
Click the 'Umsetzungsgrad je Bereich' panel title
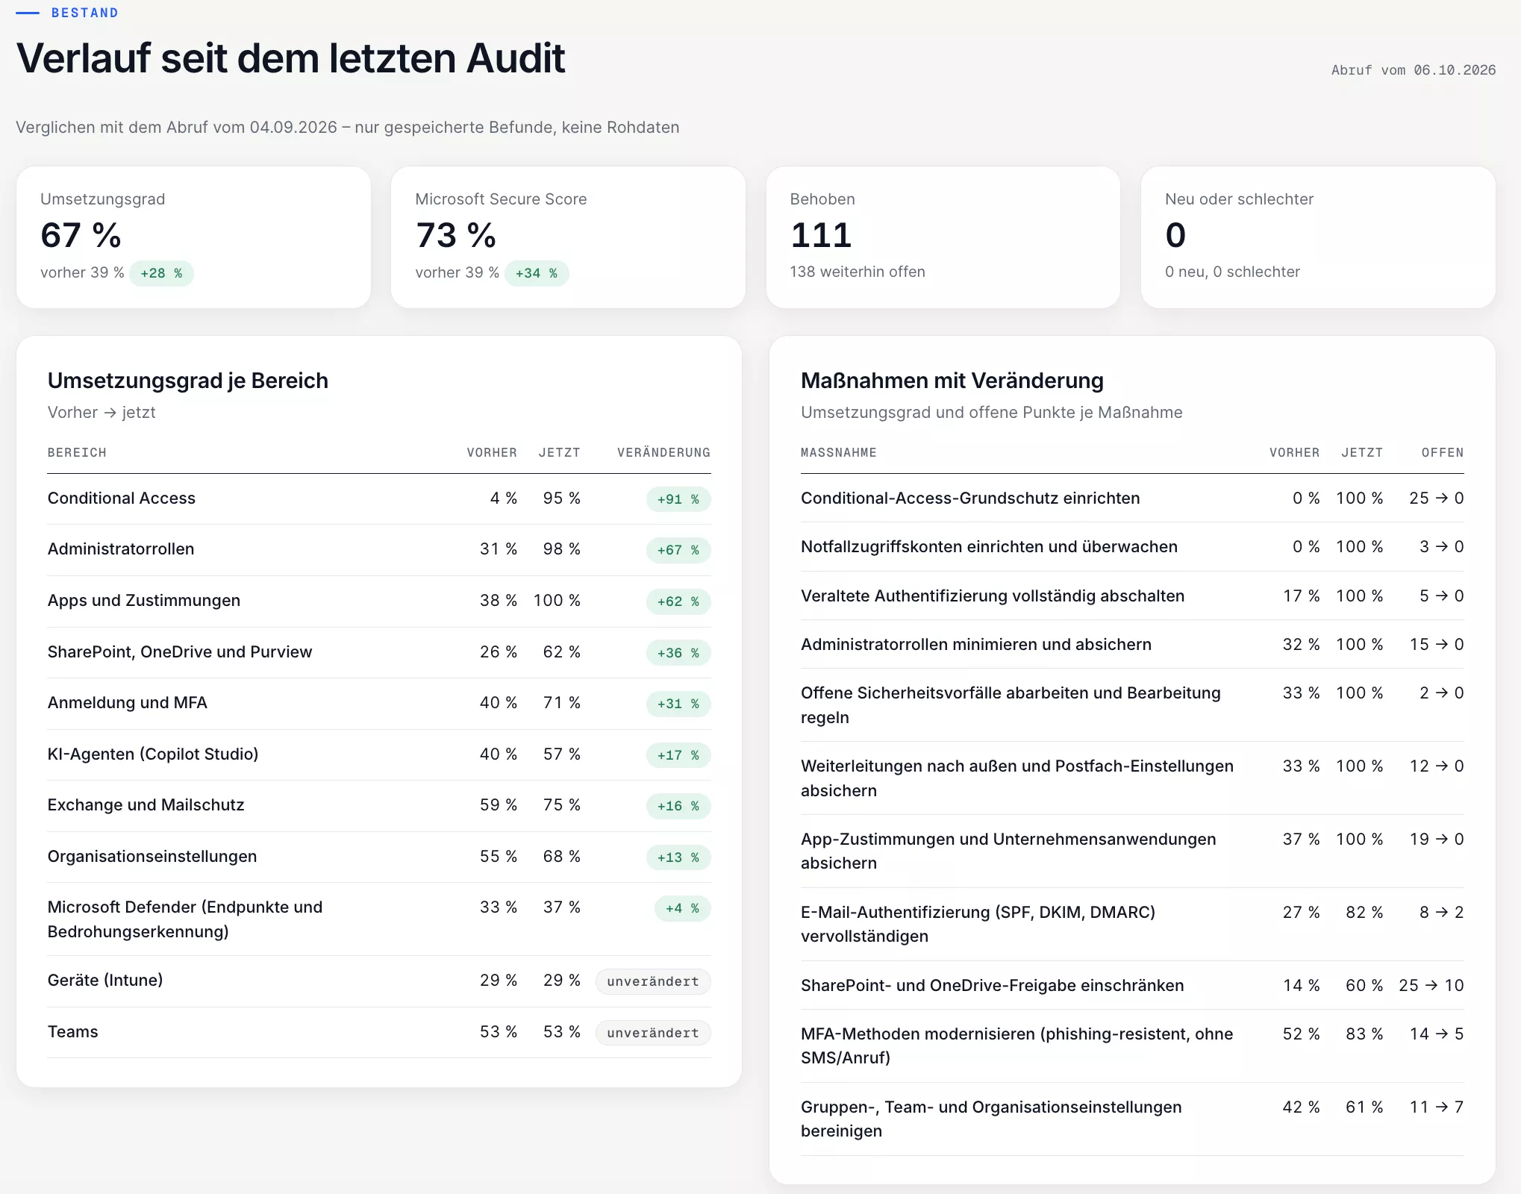tap(188, 381)
